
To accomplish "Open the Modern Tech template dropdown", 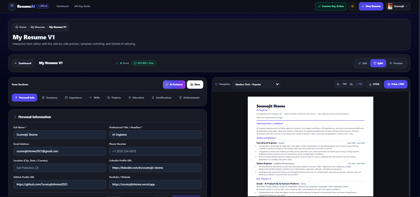I will click(x=256, y=84).
